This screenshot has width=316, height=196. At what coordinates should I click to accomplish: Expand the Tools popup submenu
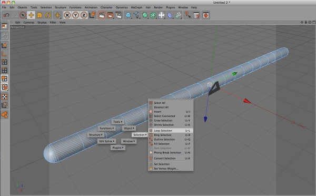pos(117,122)
